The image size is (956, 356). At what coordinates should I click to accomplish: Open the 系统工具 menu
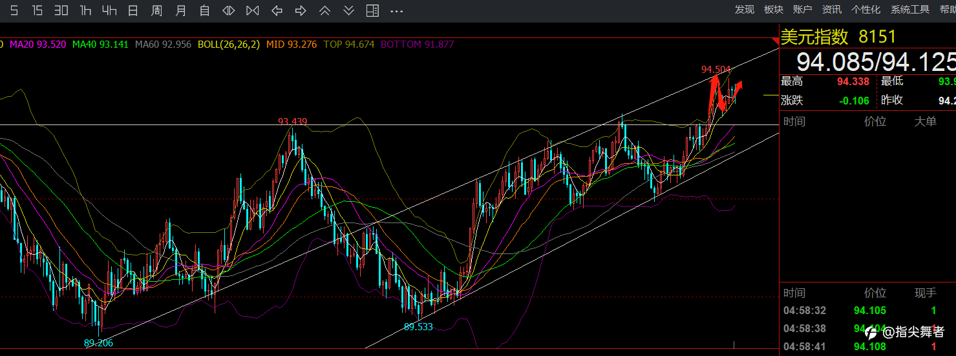[910, 10]
